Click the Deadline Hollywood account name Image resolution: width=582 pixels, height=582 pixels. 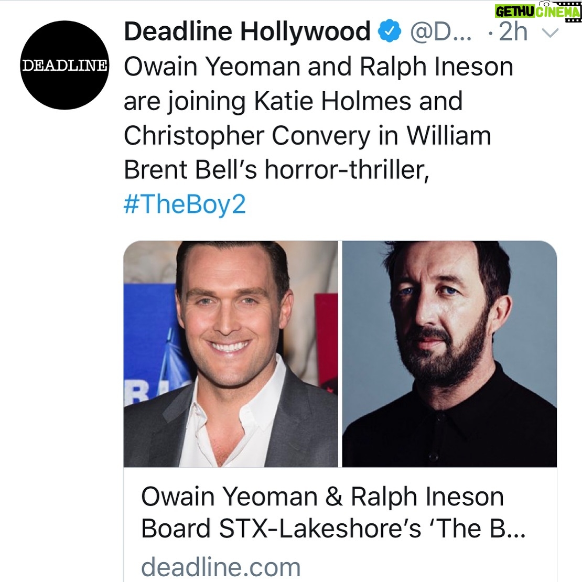(x=247, y=31)
